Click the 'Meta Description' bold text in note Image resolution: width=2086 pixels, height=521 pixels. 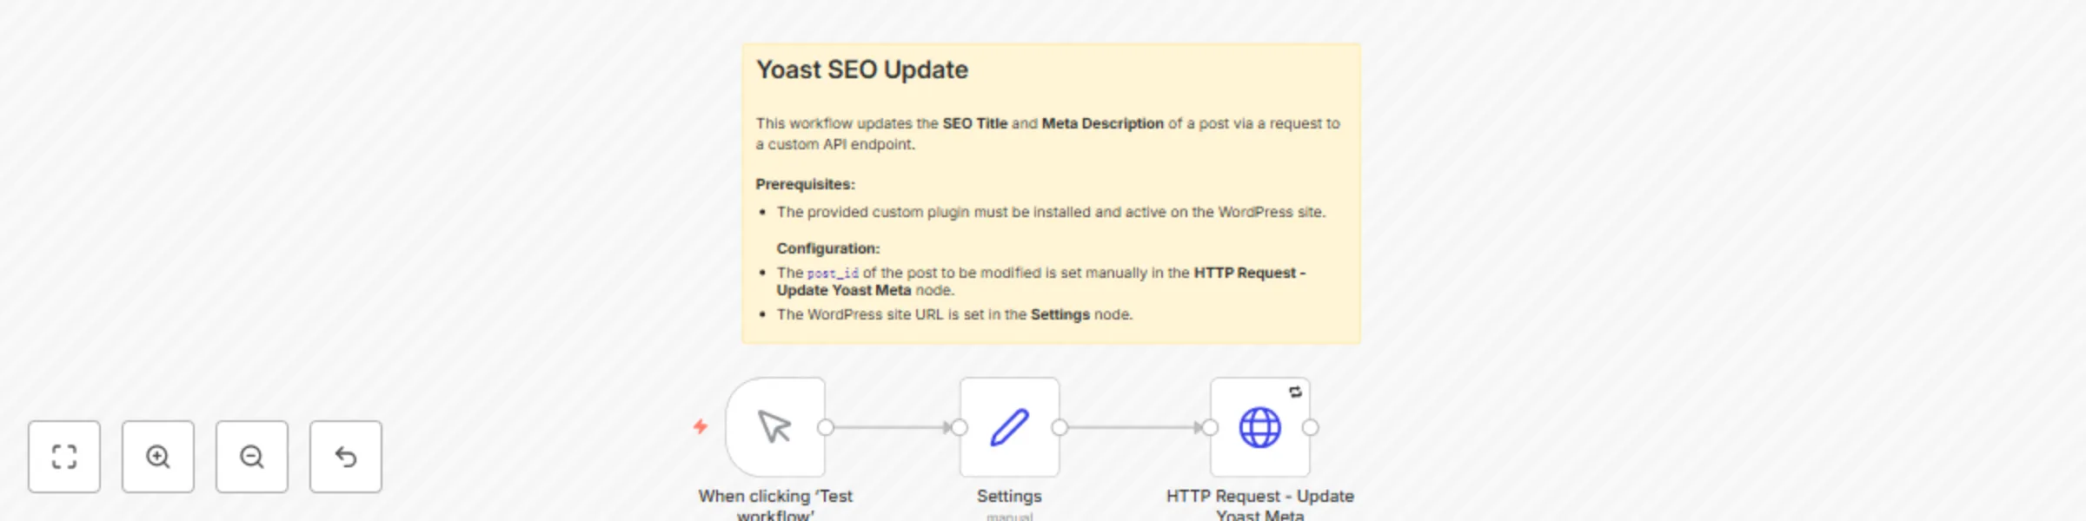[1102, 123]
